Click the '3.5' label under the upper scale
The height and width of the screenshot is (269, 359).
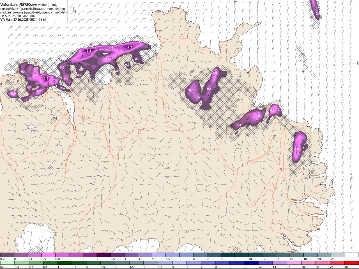pyautogui.click(x=140, y=259)
